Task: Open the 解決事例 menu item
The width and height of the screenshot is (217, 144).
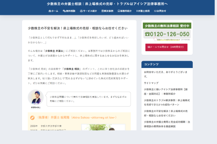Action: point(107,11)
